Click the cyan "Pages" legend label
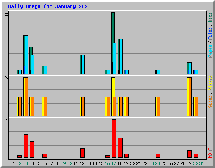215x168 pixels. pyautogui.click(x=210, y=51)
